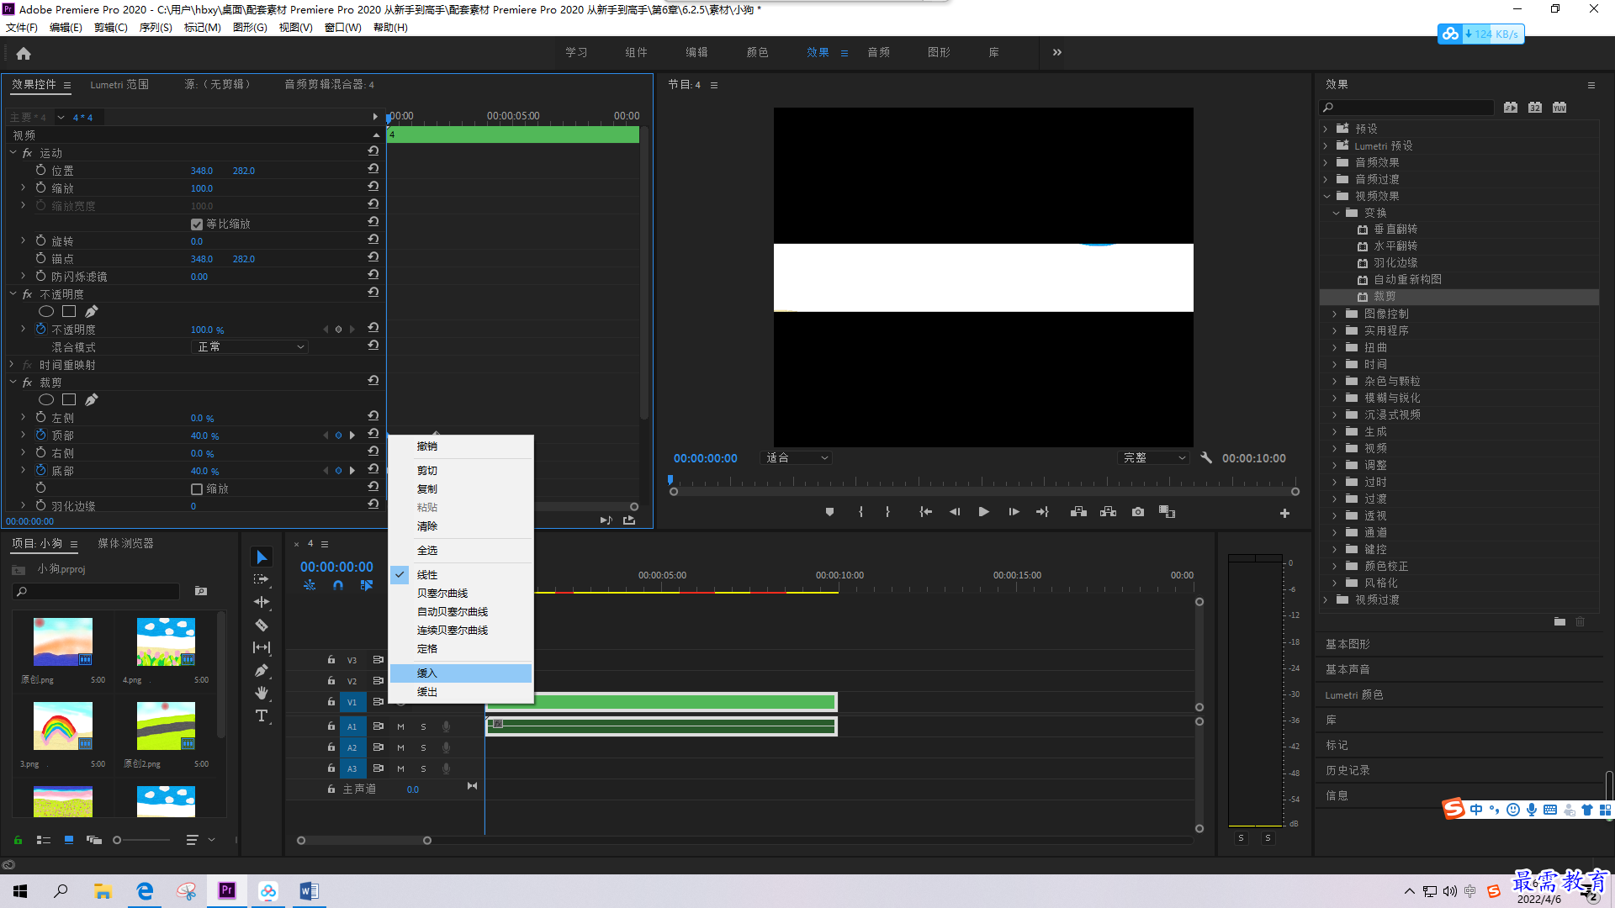The image size is (1615, 908).
Task: Select the Track Select Forward tool
Action: [x=262, y=579]
